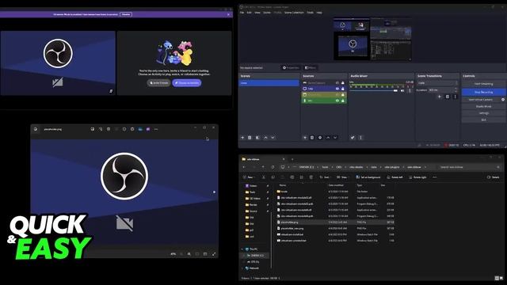This screenshot has width=507, height=285.
Task: Refresh the File Explorer folder
Action: (x=273, y=167)
